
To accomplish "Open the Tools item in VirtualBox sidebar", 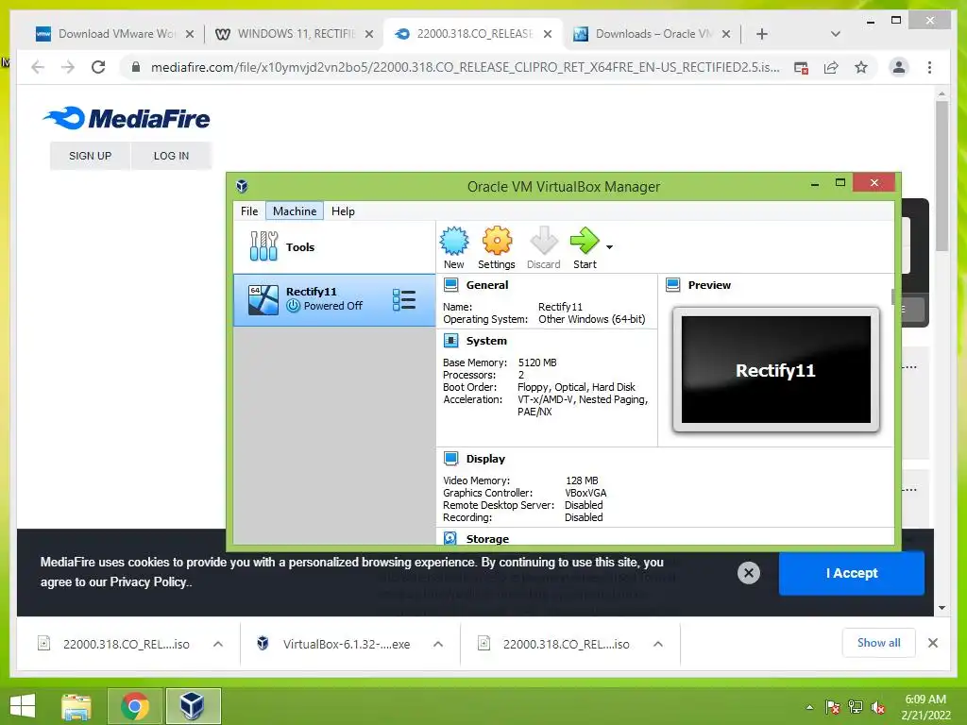I will tap(334, 246).
